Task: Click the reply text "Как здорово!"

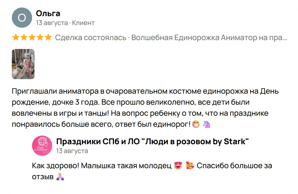Action: 56,166
